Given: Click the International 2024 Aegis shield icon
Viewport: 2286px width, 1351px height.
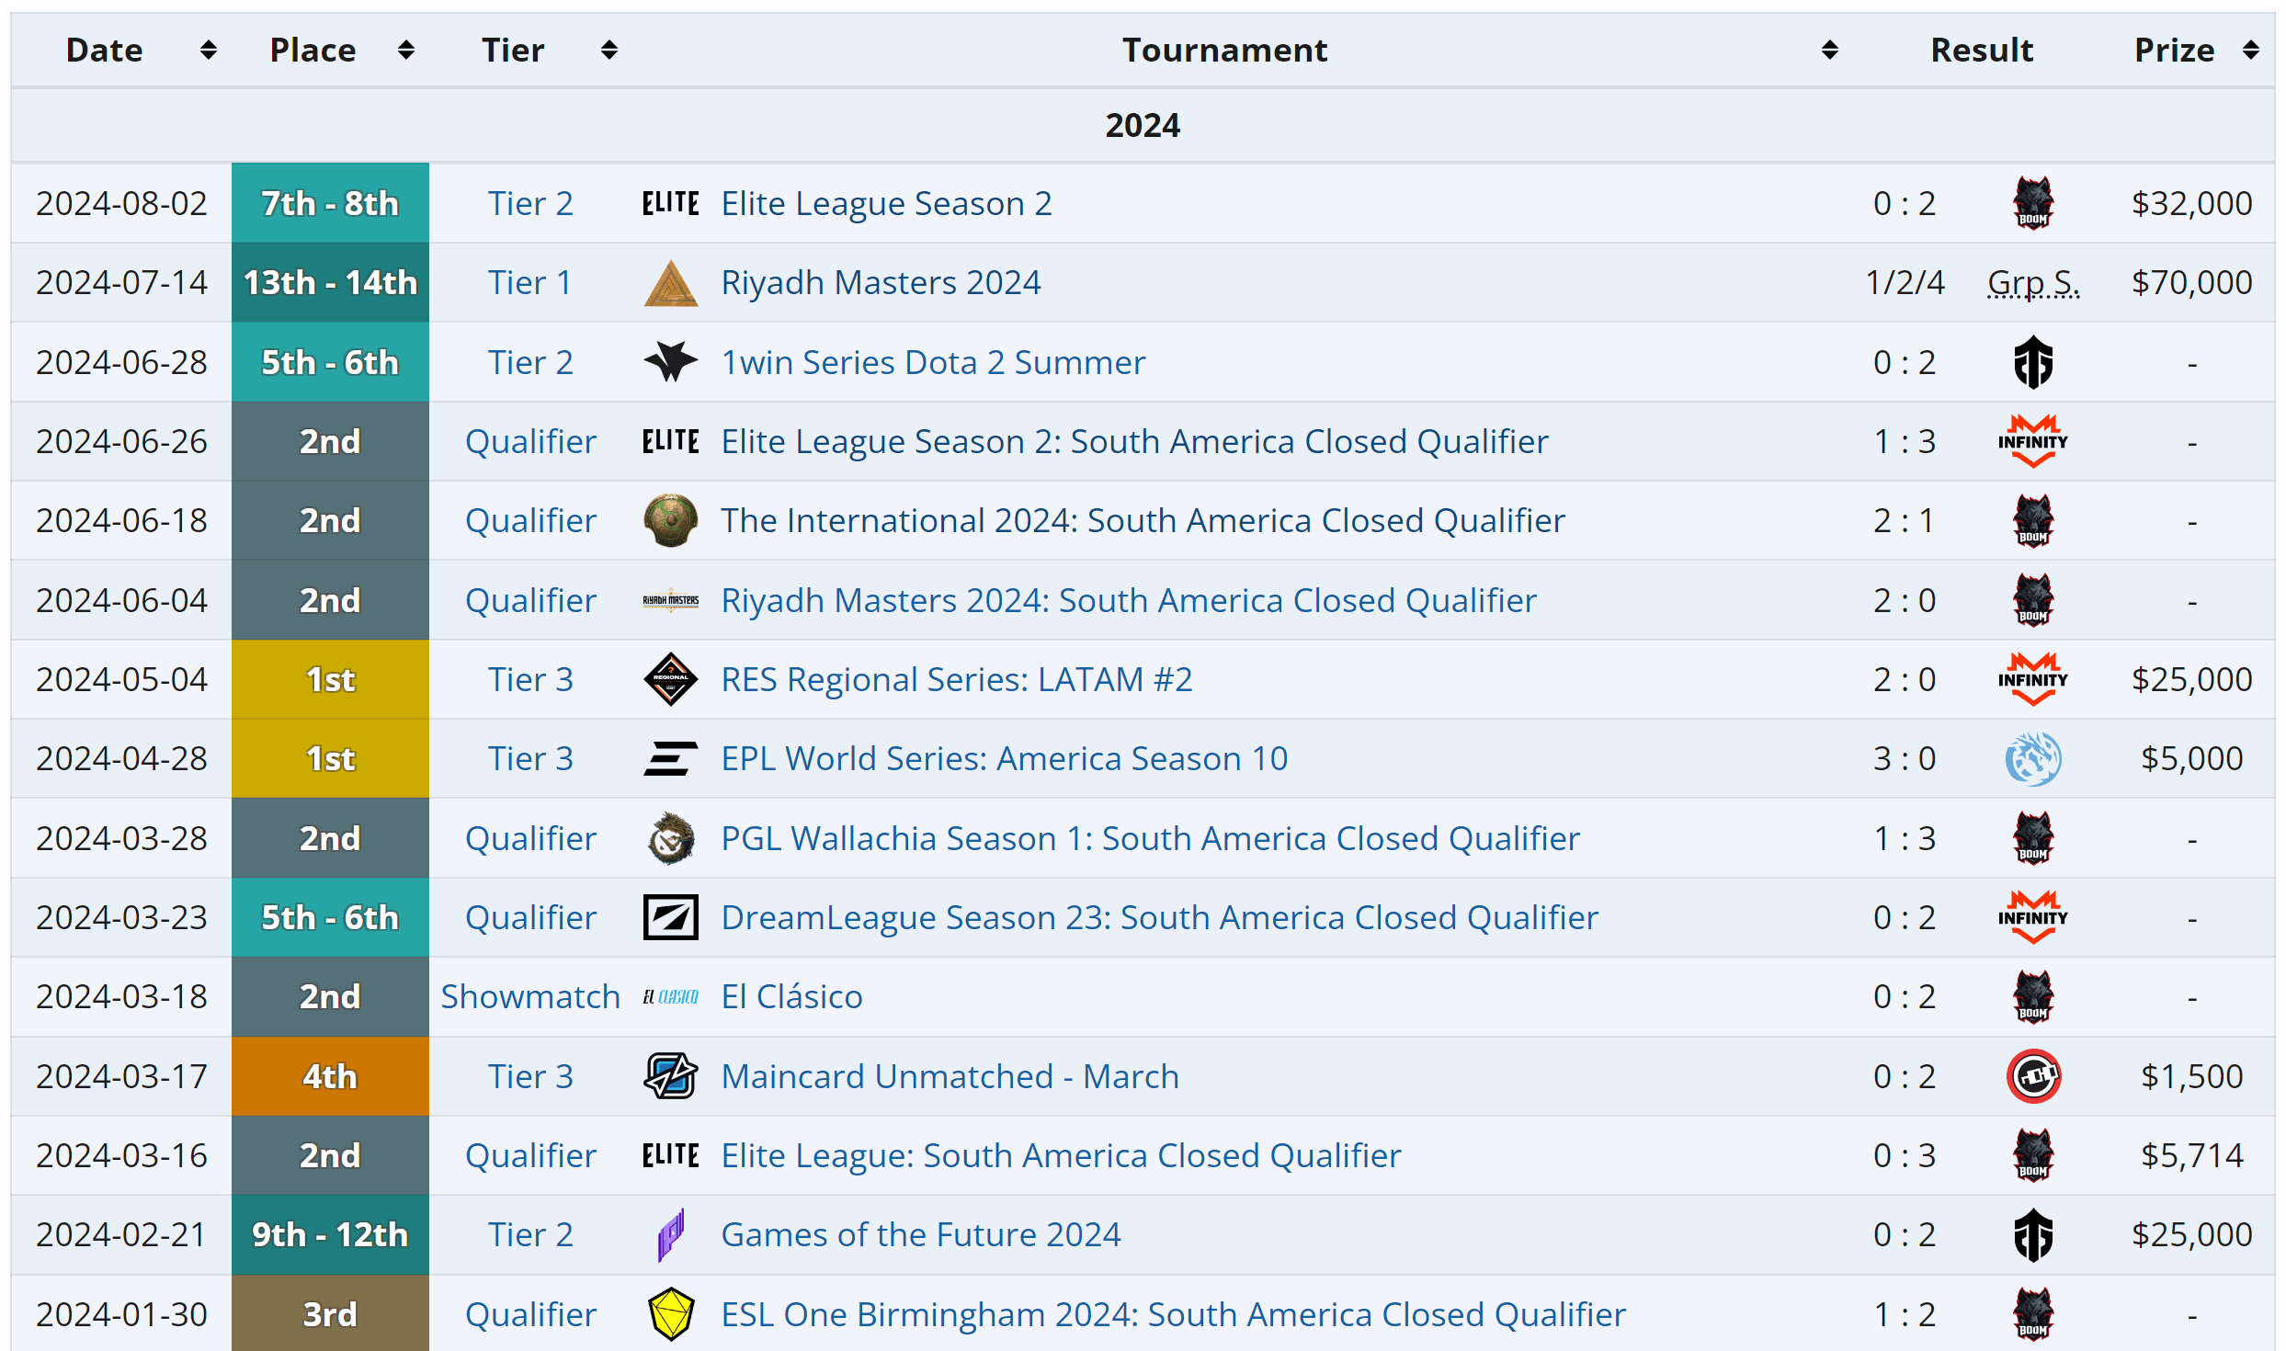Looking at the screenshot, I should (x=670, y=520).
